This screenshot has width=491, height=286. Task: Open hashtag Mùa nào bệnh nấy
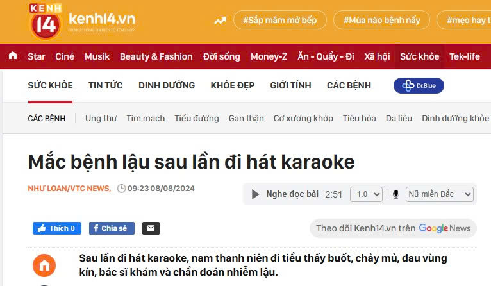[382, 20]
